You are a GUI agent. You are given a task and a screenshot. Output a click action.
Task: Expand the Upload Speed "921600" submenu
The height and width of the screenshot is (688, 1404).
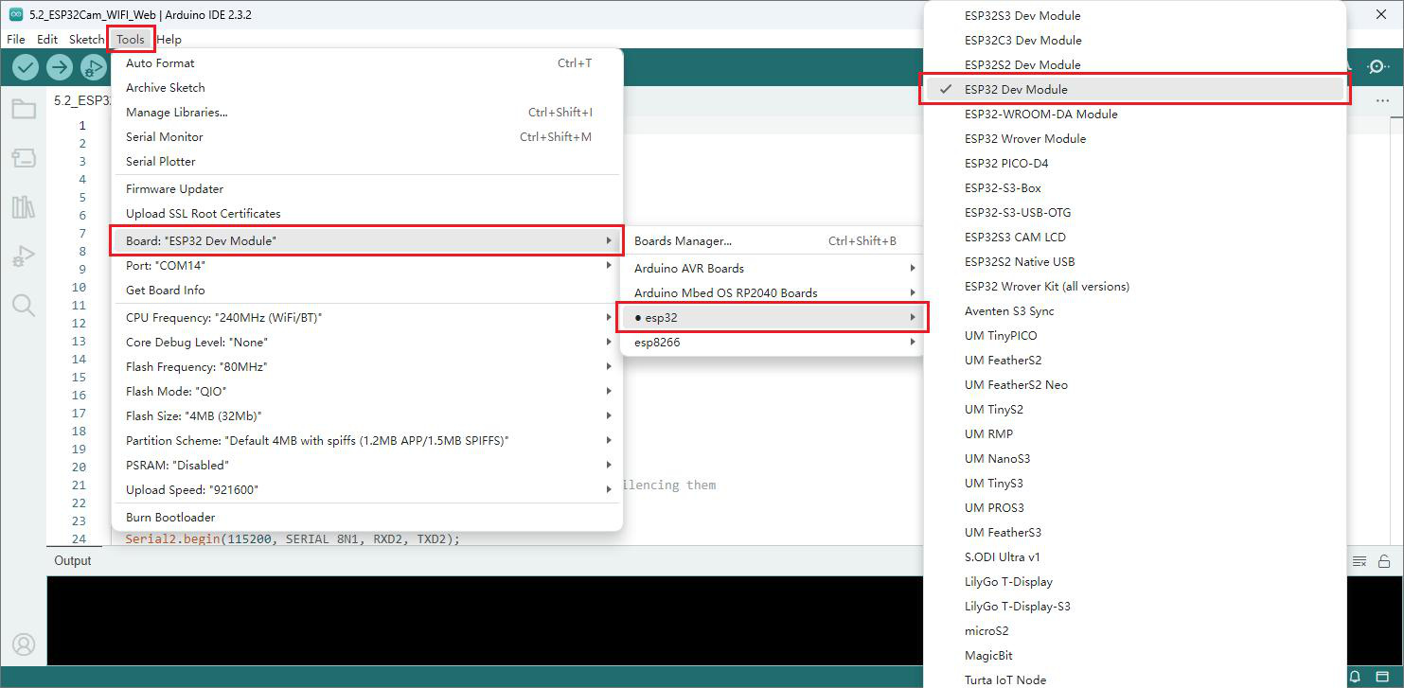(367, 489)
